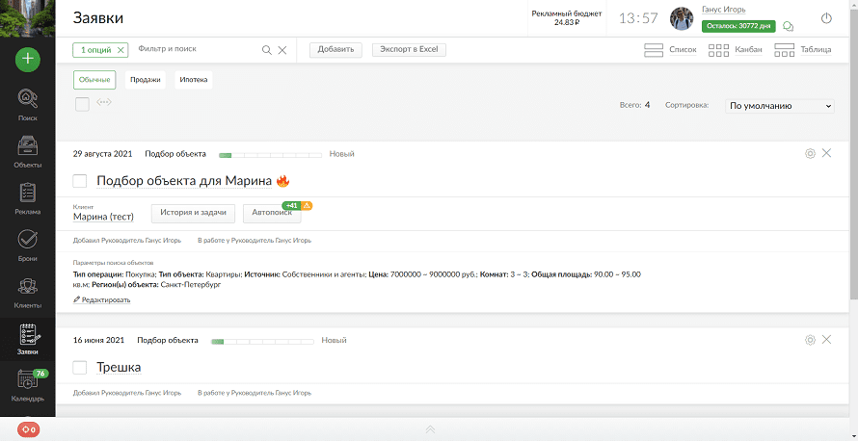Tick the select-all checkbox
The width and height of the screenshot is (858, 441).
tap(82, 104)
